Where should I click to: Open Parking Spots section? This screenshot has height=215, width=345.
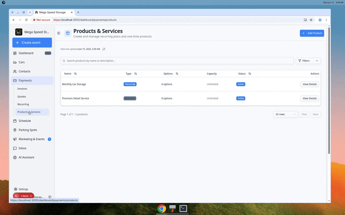(32, 130)
